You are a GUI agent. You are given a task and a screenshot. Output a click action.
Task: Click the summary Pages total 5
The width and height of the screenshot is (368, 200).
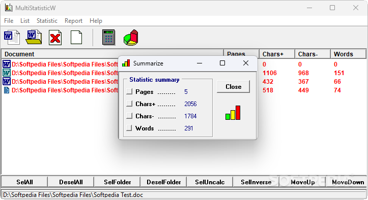point(186,91)
